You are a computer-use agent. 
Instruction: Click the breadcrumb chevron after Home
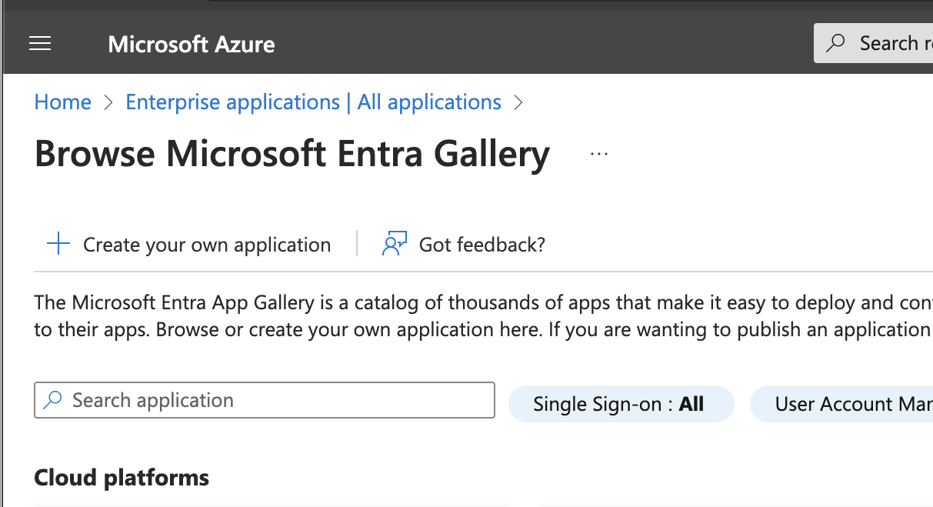pyautogui.click(x=107, y=102)
